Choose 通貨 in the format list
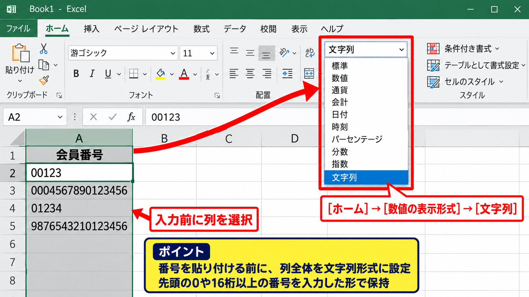The image size is (529, 297). pyautogui.click(x=366, y=90)
